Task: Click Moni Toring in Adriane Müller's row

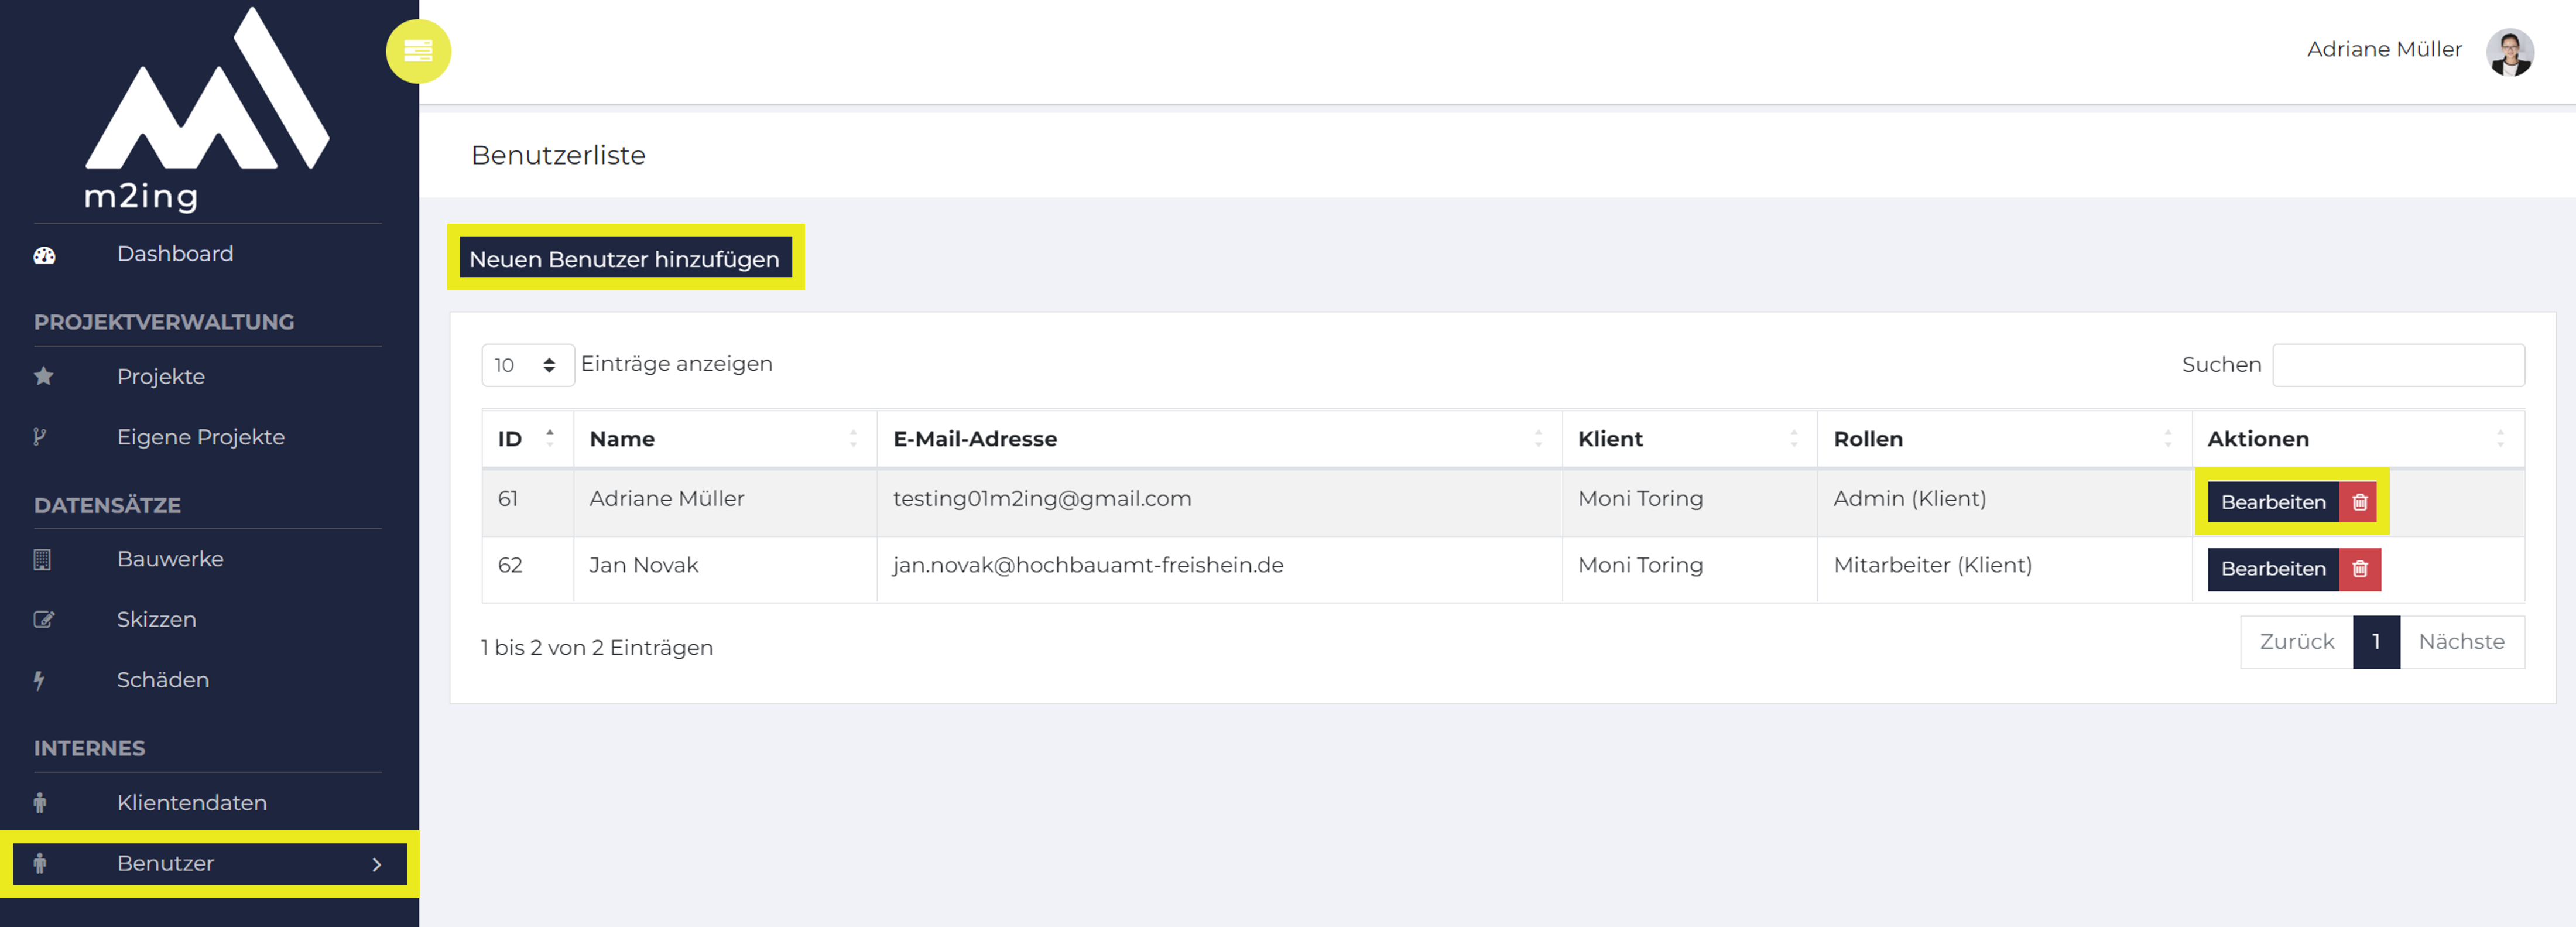Action: click(x=1689, y=502)
